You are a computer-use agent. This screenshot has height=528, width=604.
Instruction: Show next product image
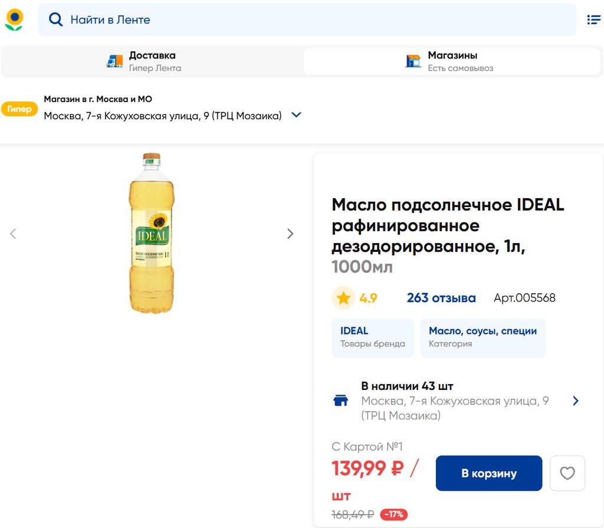tap(290, 234)
